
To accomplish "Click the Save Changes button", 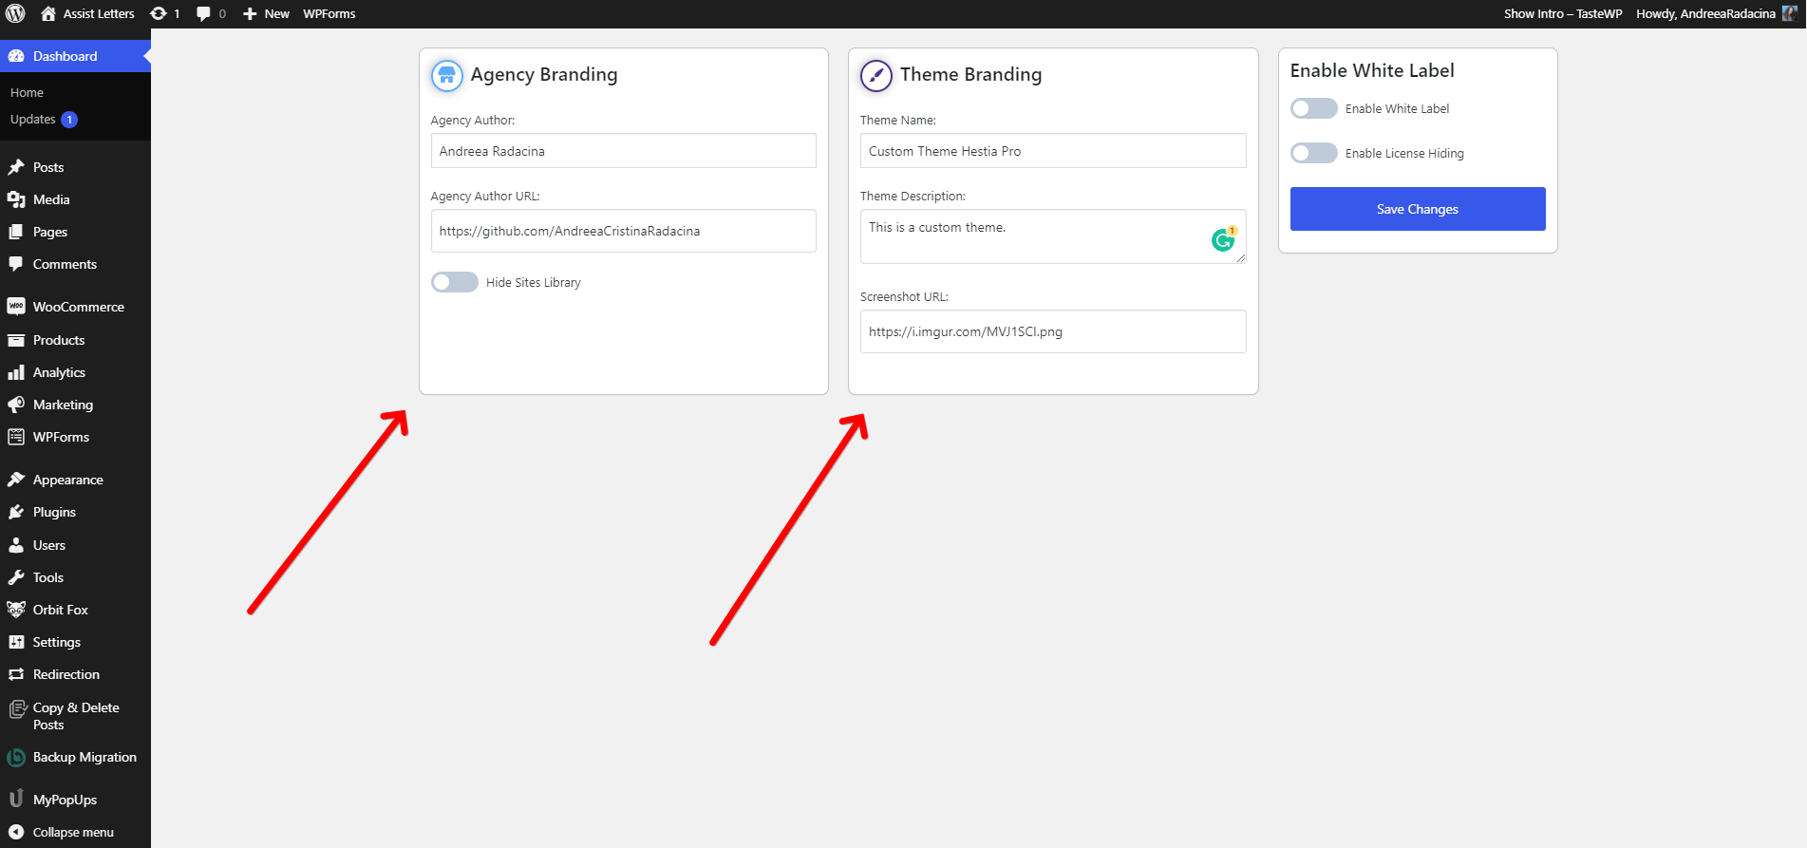I will [1417, 209].
